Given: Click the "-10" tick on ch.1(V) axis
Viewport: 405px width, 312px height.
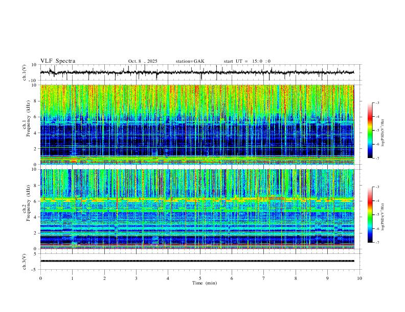Looking at the screenshot, I should tap(33, 81).
